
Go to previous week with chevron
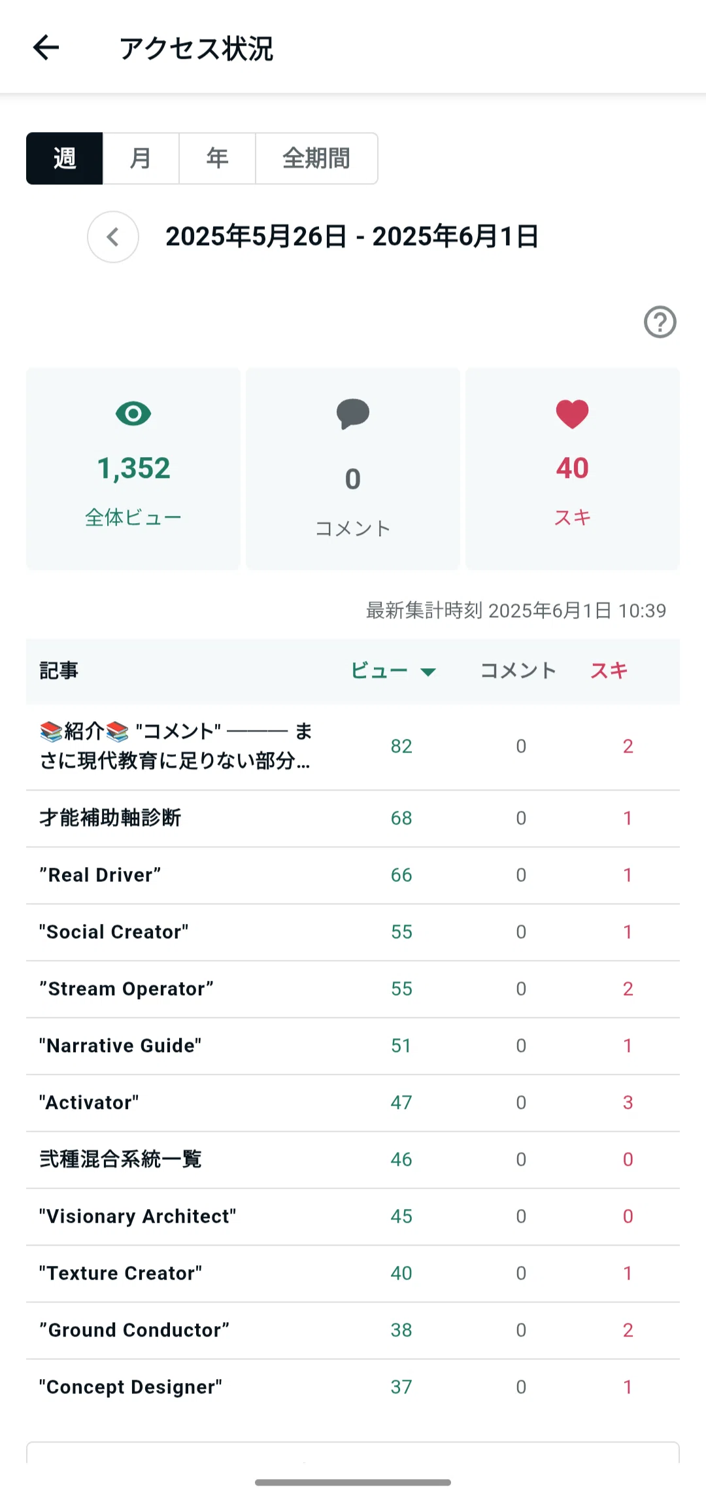click(x=113, y=237)
